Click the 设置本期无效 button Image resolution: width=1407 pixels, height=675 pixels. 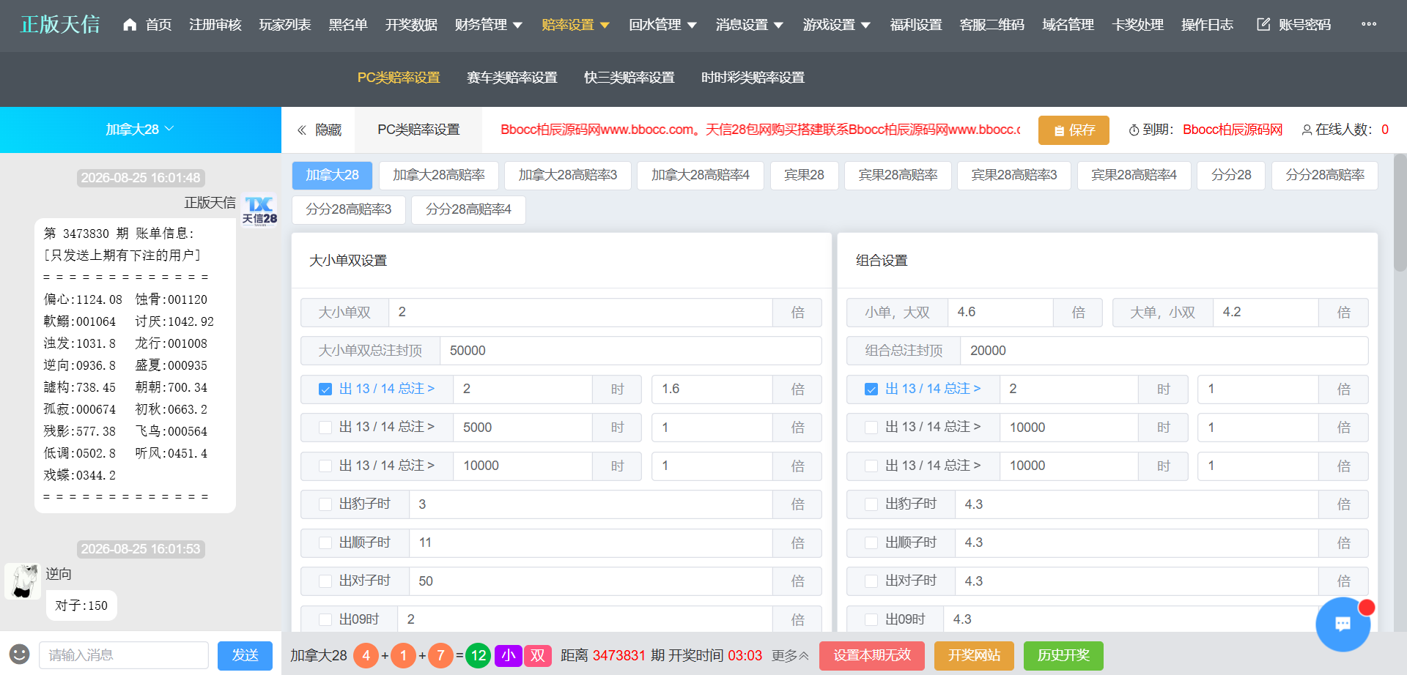tap(872, 655)
